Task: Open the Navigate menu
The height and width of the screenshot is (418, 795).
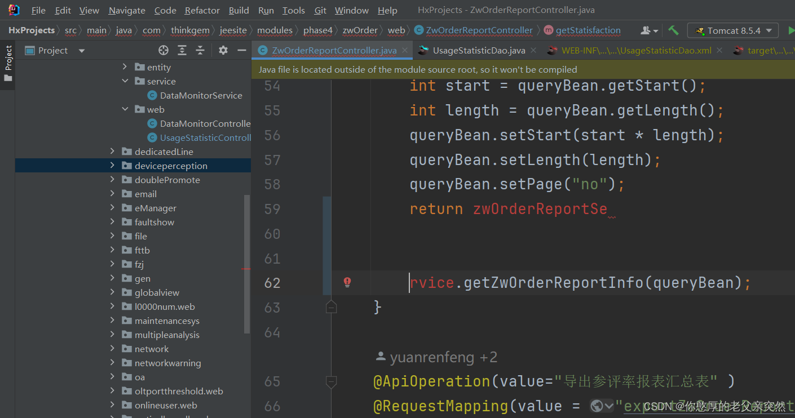Action: (x=127, y=10)
